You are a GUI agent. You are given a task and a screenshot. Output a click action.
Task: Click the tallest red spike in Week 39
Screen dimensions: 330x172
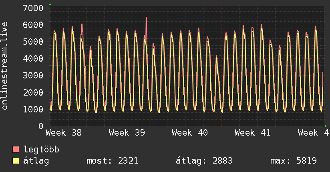click(x=146, y=18)
